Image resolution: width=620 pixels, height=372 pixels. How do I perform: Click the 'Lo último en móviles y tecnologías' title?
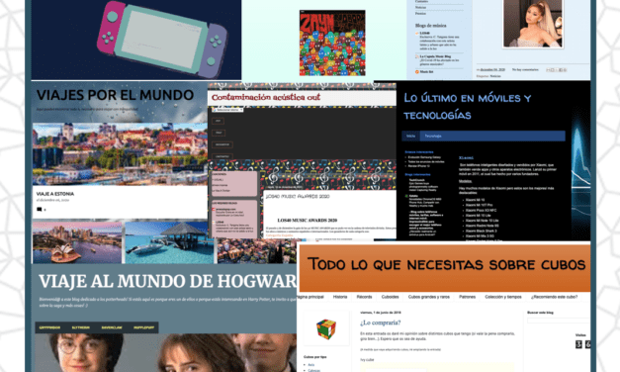point(467,106)
